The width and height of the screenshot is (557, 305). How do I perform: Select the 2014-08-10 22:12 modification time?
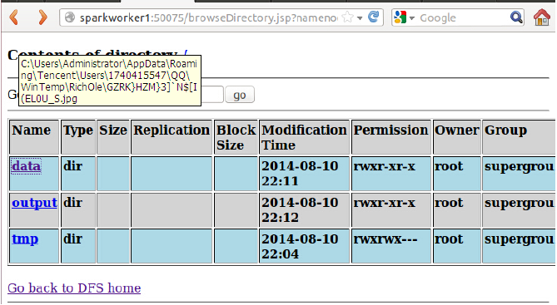(x=301, y=209)
